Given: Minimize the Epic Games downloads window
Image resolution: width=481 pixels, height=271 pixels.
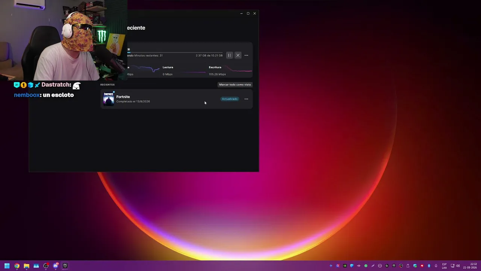Looking at the screenshot, I should click(241, 14).
